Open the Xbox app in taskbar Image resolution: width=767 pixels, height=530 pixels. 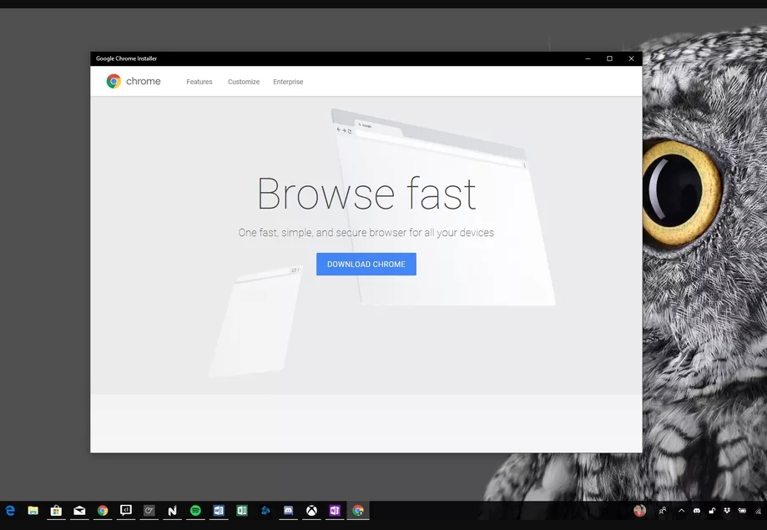click(311, 511)
